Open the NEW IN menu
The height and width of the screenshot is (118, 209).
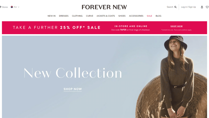click(51, 16)
